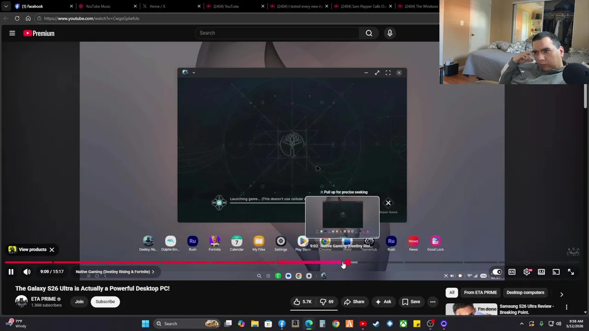Open the player settings gear

[x=527, y=272]
